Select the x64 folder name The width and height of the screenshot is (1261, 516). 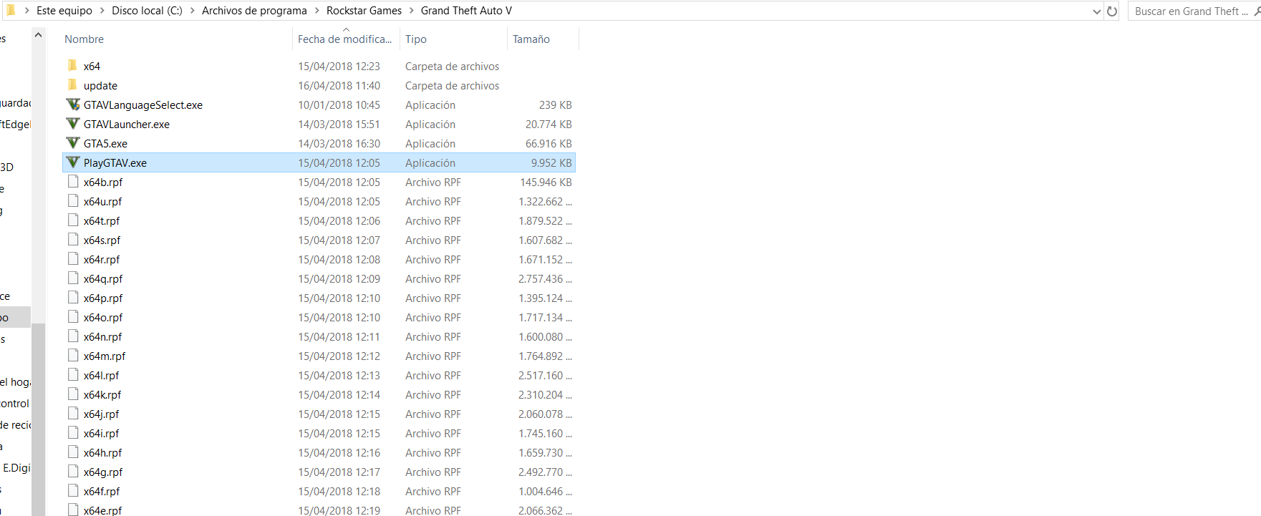click(x=92, y=67)
